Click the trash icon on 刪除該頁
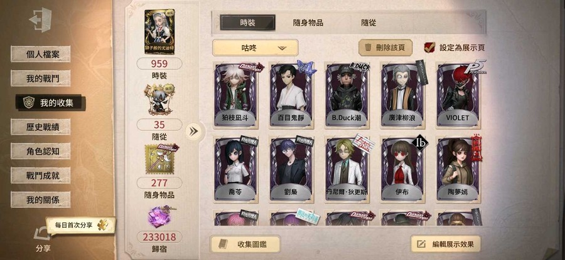565x260 pixels. 369,48
